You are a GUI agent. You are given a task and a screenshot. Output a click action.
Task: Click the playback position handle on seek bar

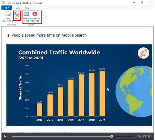tap(112, 136)
